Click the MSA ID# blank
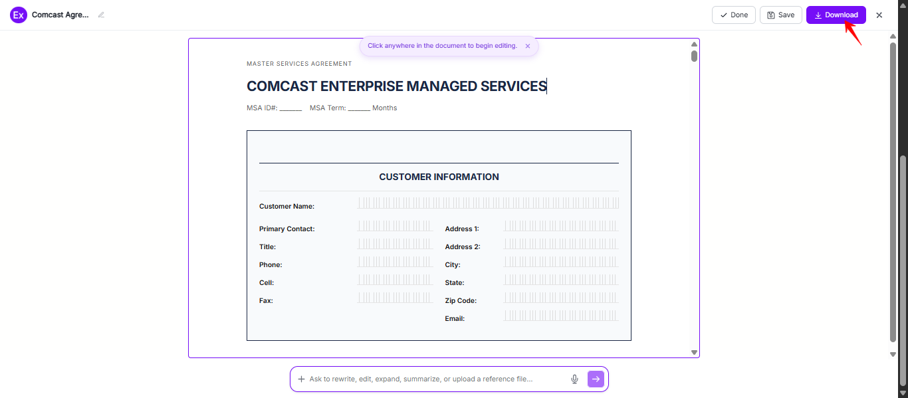Viewport: 908px width, 398px height. (x=290, y=108)
